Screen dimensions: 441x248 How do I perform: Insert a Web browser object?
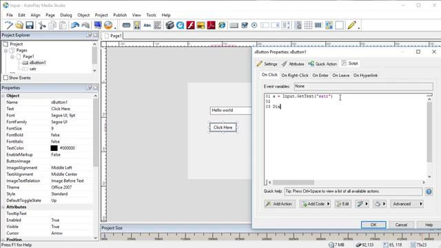(x=222, y=25)
